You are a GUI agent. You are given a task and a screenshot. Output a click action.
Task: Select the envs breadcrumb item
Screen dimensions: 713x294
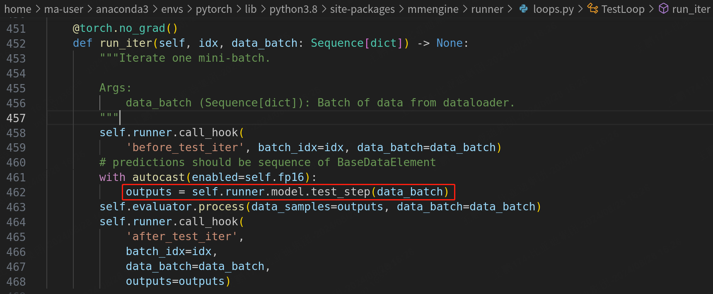tap(172, 9)
